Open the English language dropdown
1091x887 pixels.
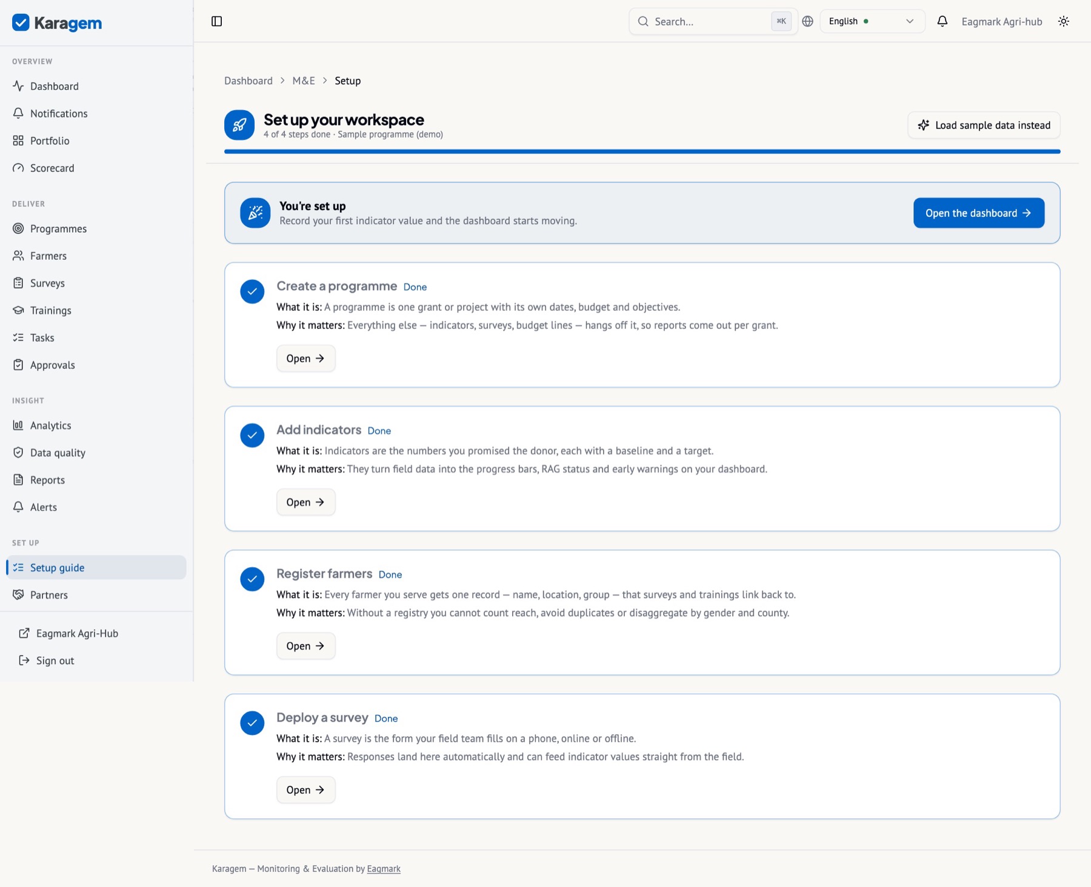[x=872, y=21]
